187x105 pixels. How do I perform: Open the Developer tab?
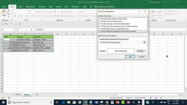(x=75, y=7)
